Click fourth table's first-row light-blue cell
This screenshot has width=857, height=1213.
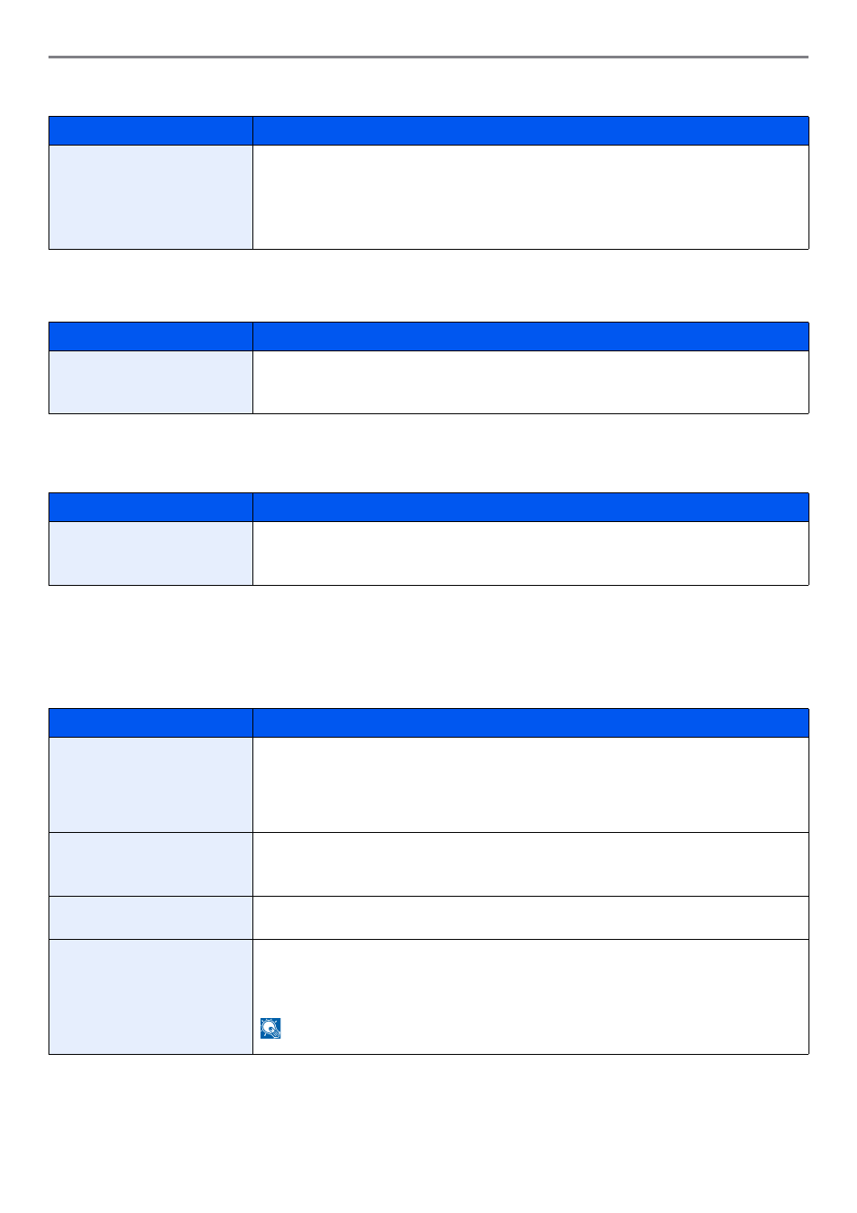151,785
